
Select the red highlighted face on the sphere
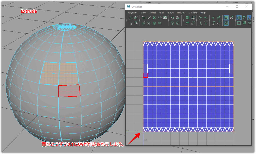(x=69, y=91)
